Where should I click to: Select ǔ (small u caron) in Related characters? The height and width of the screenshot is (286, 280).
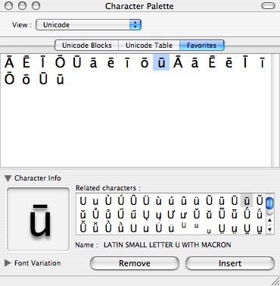(x=209, y=215)
